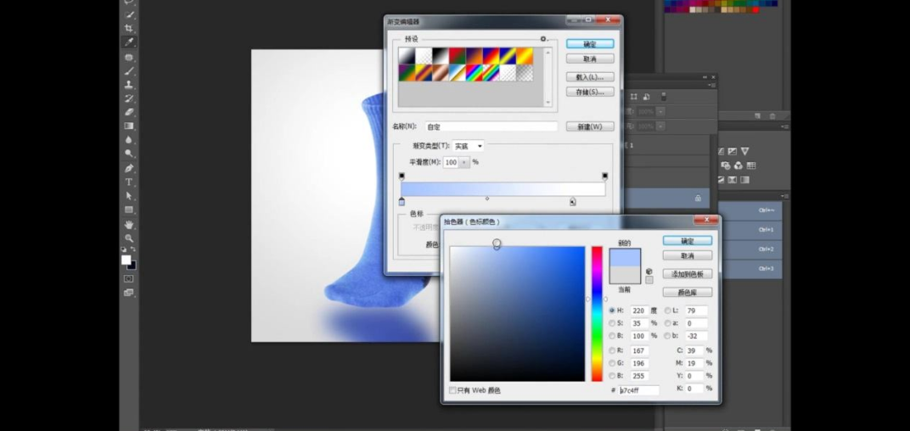Screen dimensions: 910x431
Task: Select the Eraser tool
Action: click(x=129, y=112)
